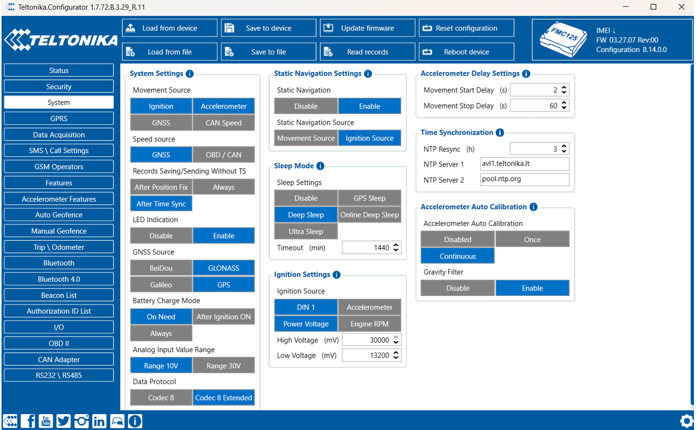Click the NTP Server 2 field

coord(525,179)
